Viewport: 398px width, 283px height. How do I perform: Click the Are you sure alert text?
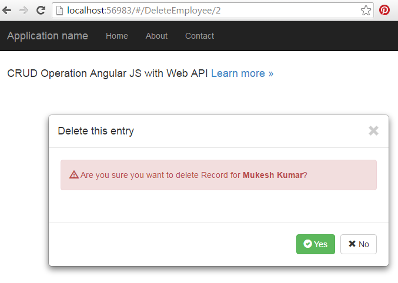(x=193, y=175)
